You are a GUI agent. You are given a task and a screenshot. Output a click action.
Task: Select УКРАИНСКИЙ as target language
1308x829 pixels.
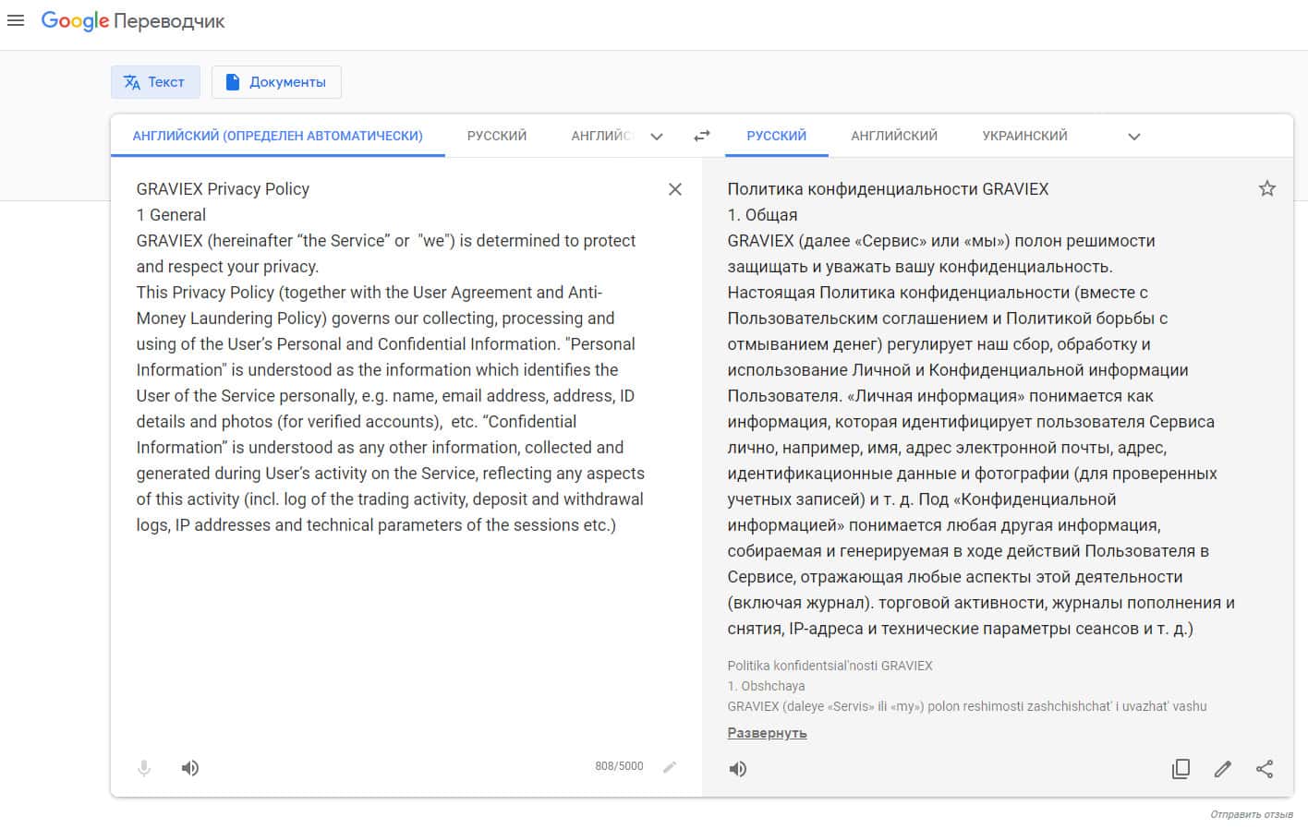click(x=1024, y=136)
